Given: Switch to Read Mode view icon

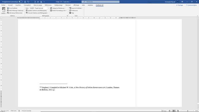Looking at the screenshot, I should [170, 111].
